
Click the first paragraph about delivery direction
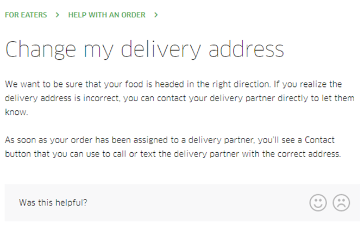coord(180,98)
